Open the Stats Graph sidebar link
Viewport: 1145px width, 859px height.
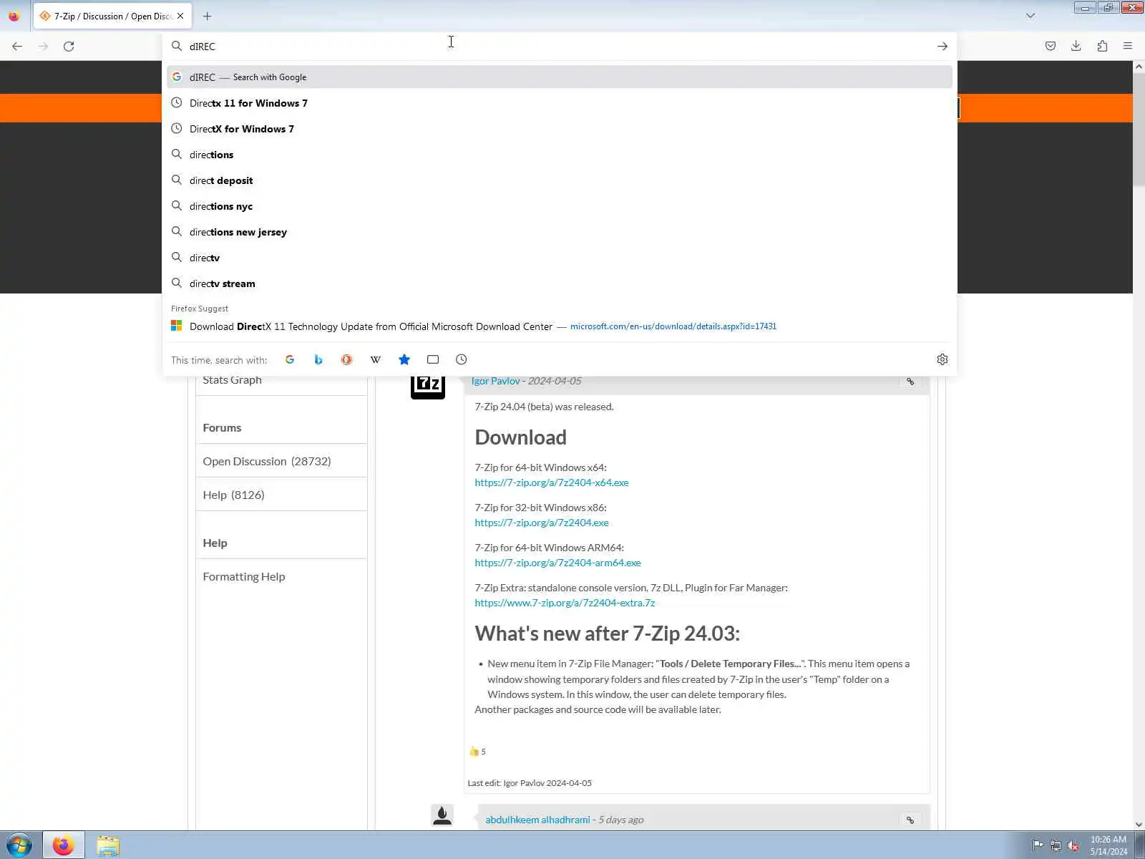click(x=232, y=380)
